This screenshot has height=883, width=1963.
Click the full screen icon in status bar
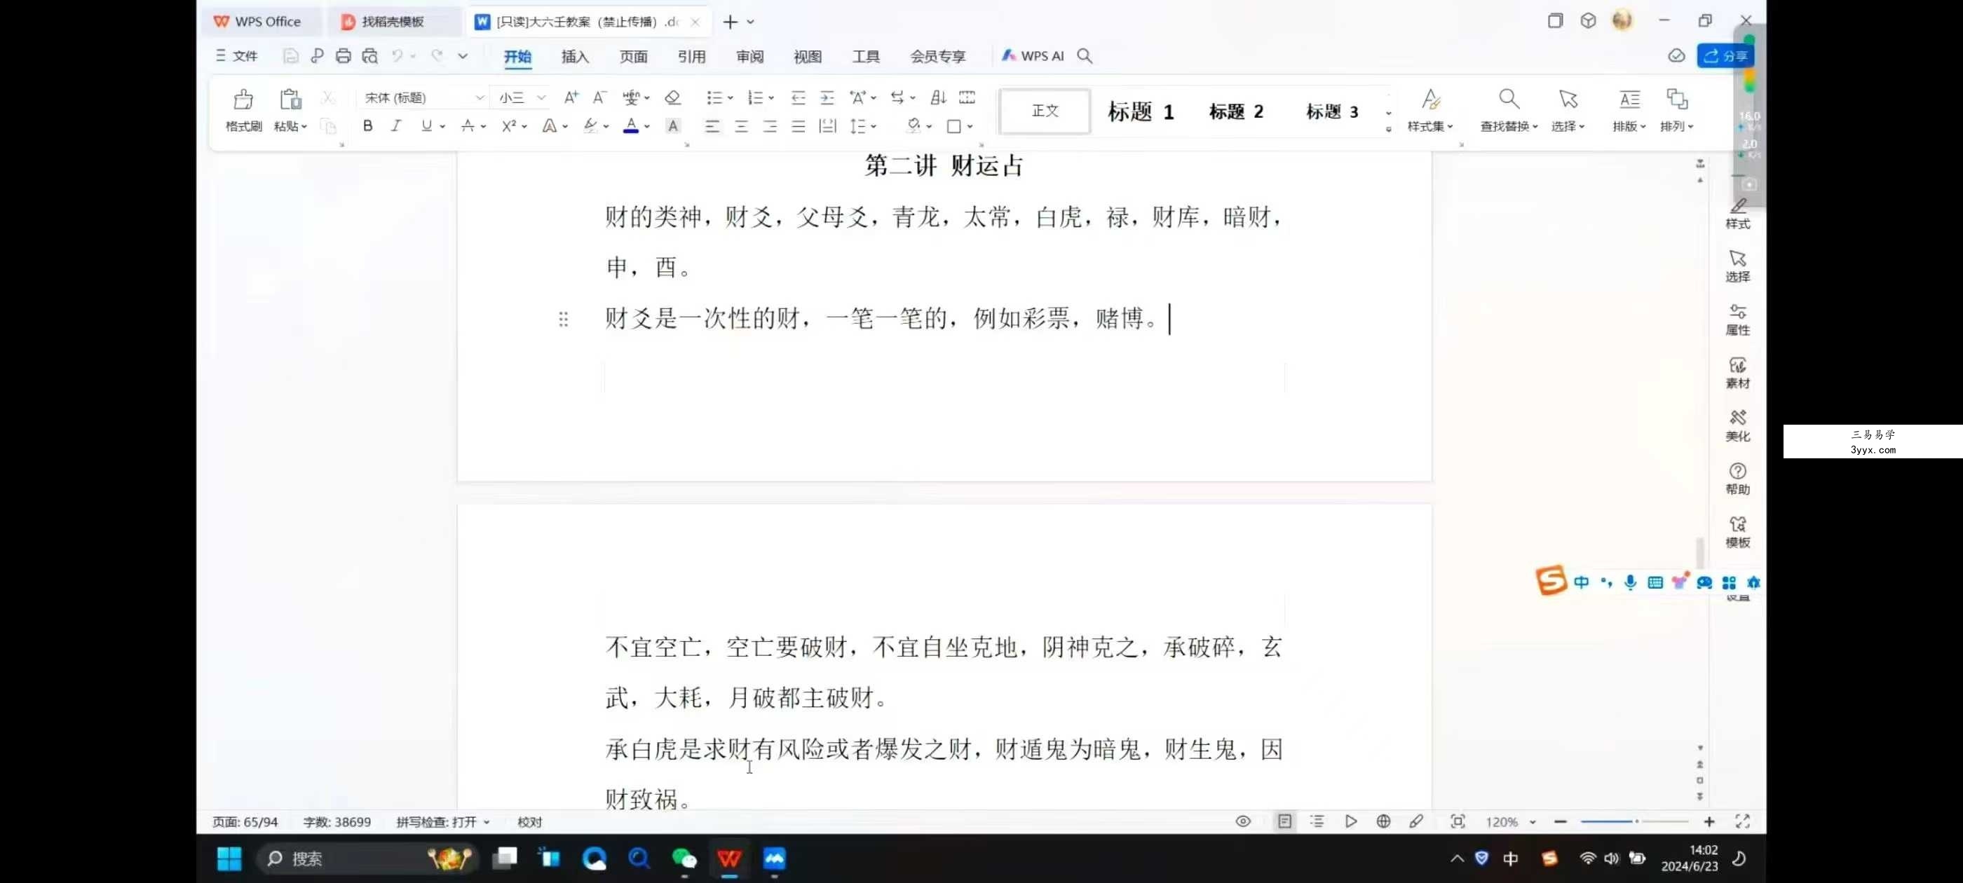(1742, 821)
